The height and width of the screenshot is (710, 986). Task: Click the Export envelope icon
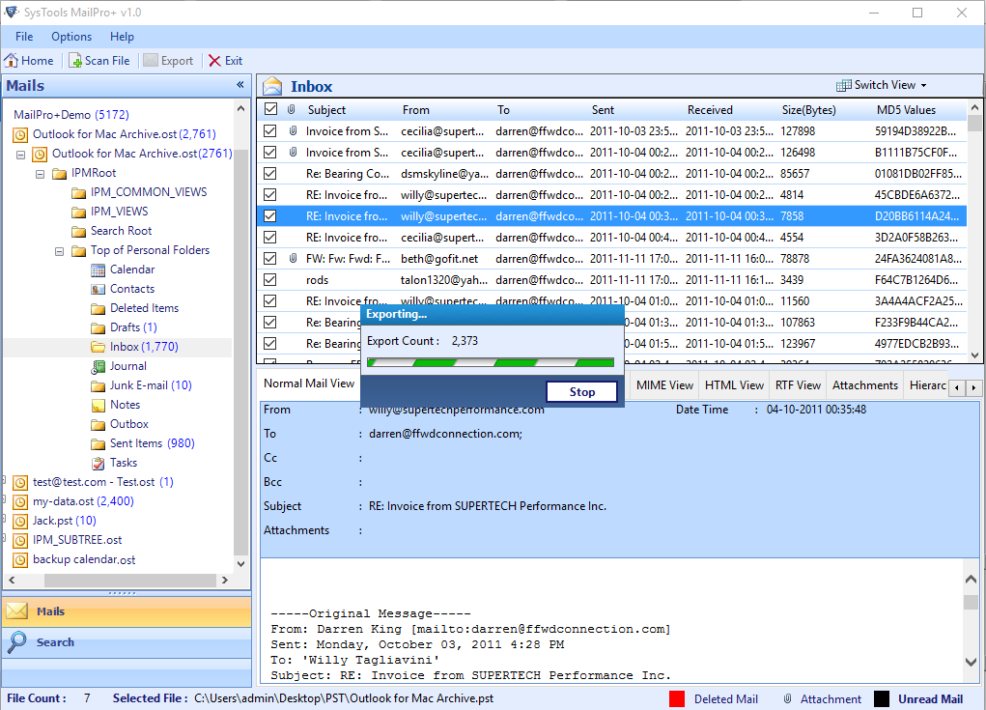tap(151, 60)
